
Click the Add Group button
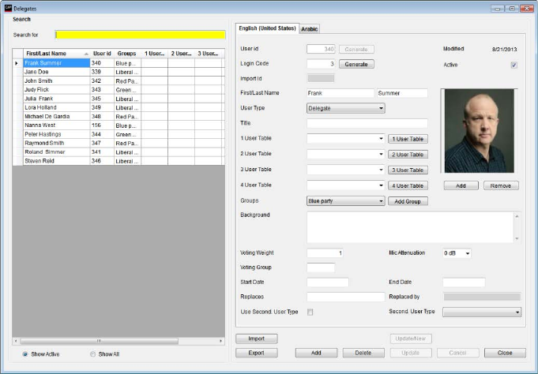pyautogui.click(x=407, y=201)
